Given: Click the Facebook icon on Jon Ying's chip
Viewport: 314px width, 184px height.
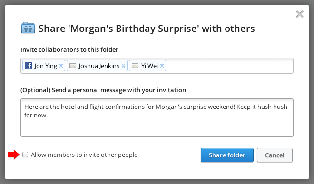Looking at the screenshot, I should (29, 66).
